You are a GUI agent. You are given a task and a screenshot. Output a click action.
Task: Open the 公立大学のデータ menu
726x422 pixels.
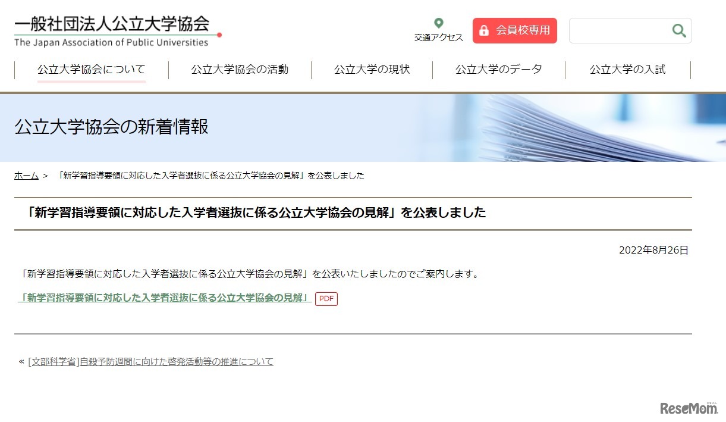click(498, 69)
